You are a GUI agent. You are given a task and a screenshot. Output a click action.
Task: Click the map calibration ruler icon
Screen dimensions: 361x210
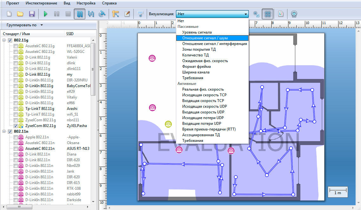115,14
